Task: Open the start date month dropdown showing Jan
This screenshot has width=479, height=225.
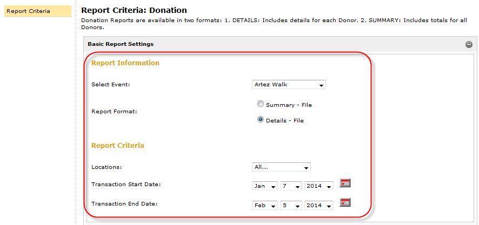Action: pyautogui.click(x=265, y=186)
